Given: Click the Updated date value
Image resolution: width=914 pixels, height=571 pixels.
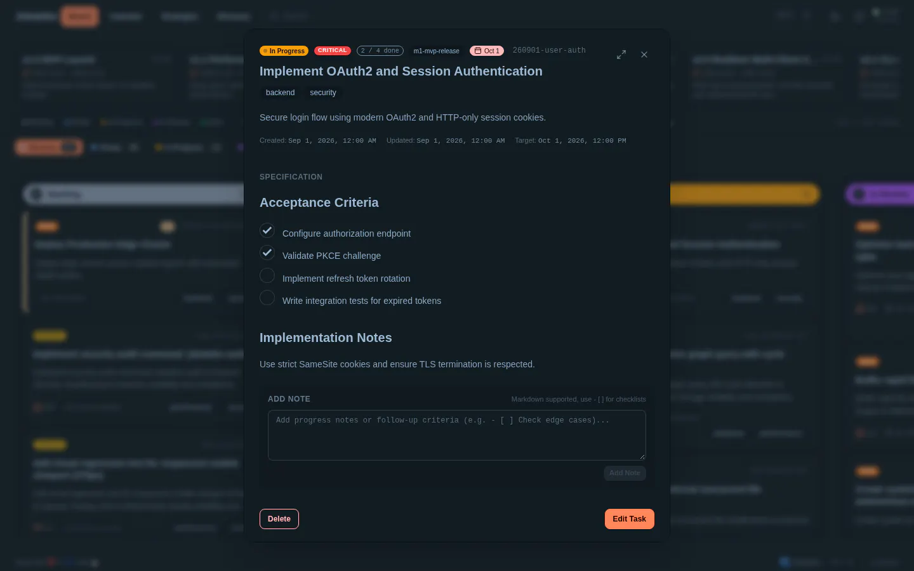Looking at the screenshot, I should tap(461, 141).
